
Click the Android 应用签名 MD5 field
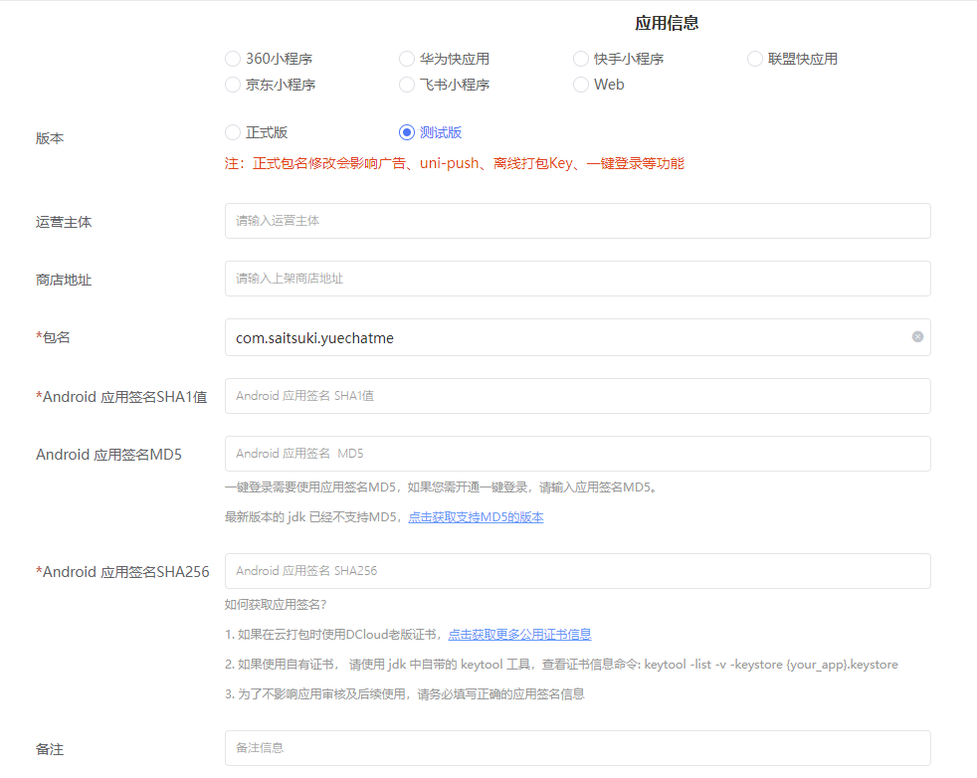point(577,454)
